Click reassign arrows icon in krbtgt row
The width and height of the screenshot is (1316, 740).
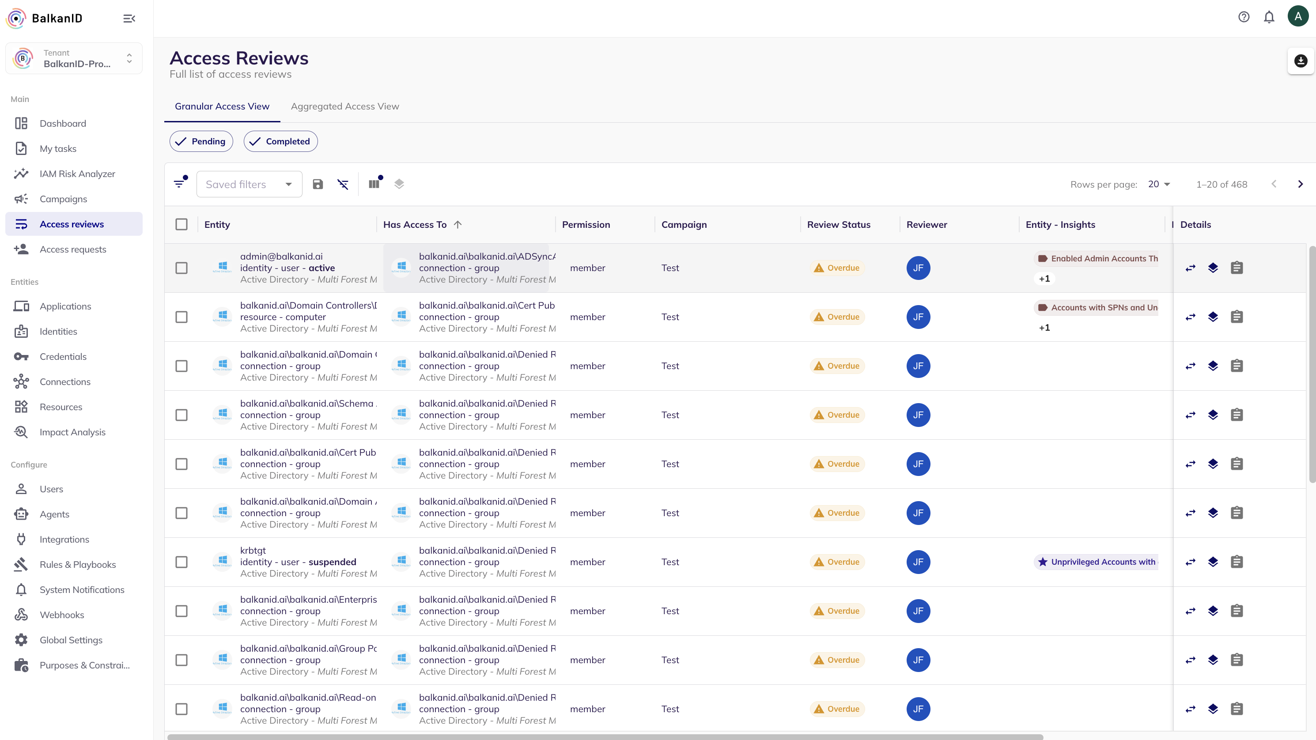coord(1190,562)
